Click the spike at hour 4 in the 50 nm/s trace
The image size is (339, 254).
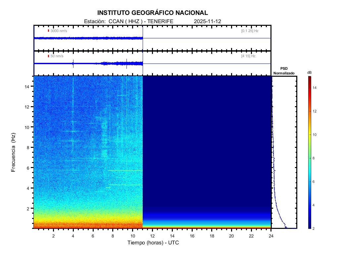coord(73,63)
